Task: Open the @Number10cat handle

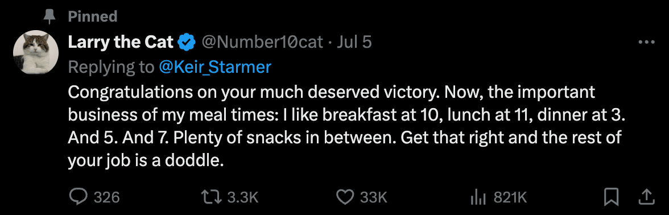Action: pyautogui.click(x=262, y=42)
